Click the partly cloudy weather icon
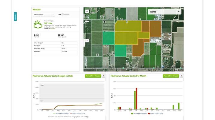Image resolution: width=215 pixels, height=120 pixels. tap(38, 24)
